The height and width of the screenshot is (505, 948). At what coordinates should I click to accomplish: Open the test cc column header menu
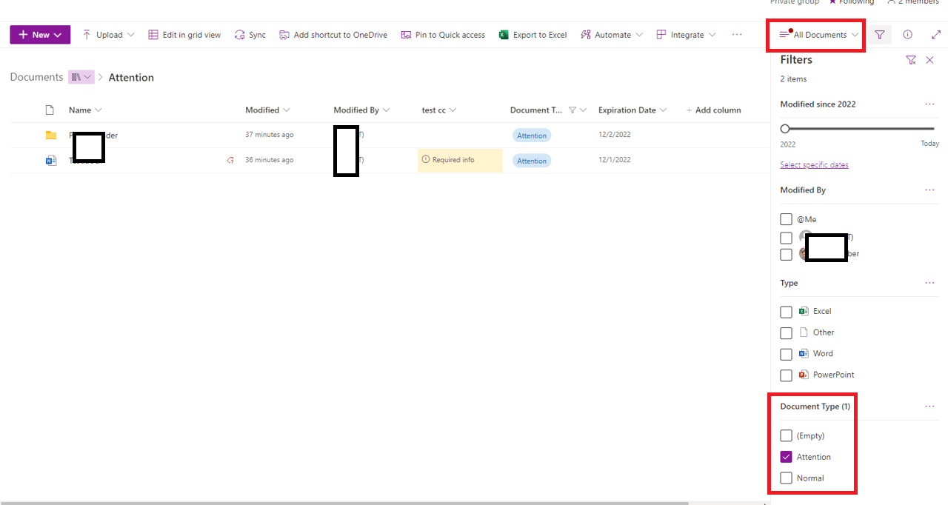(439, 110)
